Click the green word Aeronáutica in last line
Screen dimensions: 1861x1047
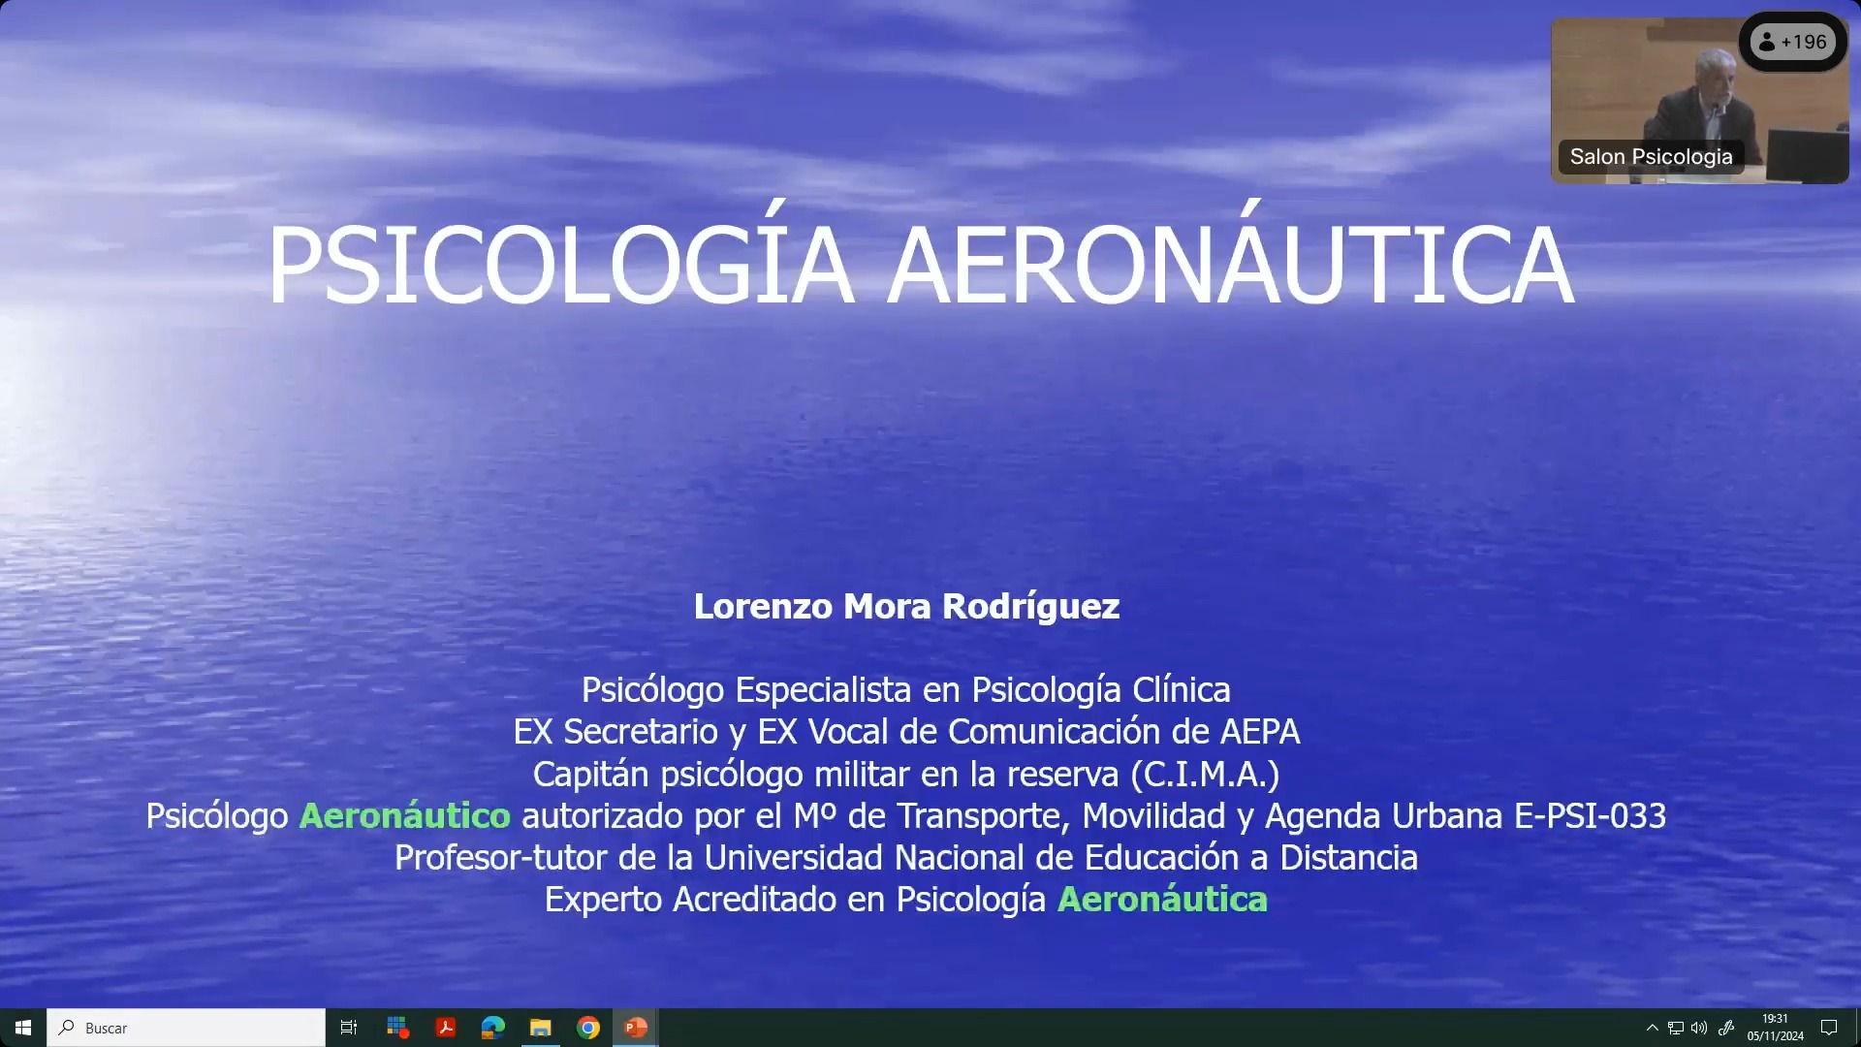pos(1162,900)
